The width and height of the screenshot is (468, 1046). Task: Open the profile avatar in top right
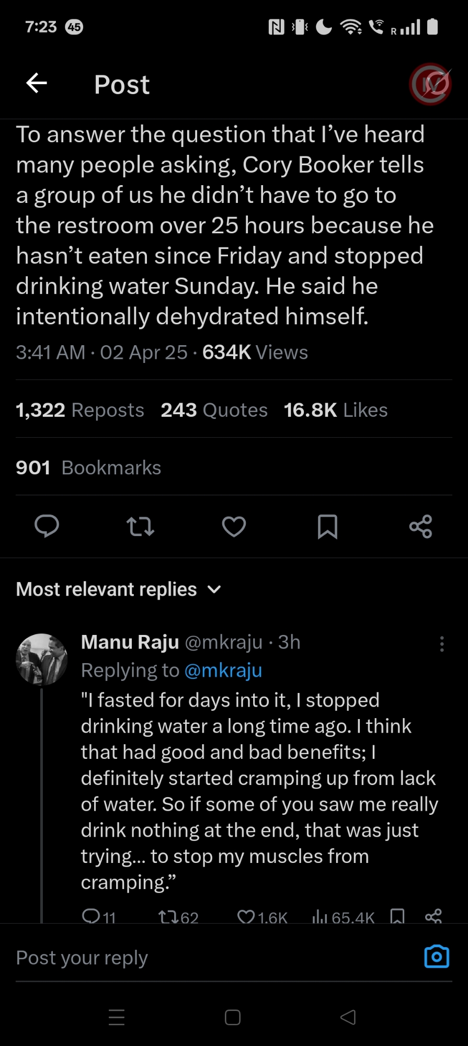click(x=430, y=84)
